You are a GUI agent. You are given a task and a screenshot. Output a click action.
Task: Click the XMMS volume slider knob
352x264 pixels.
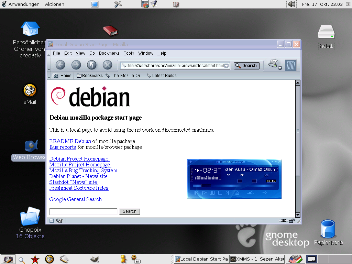coord(240,181)
